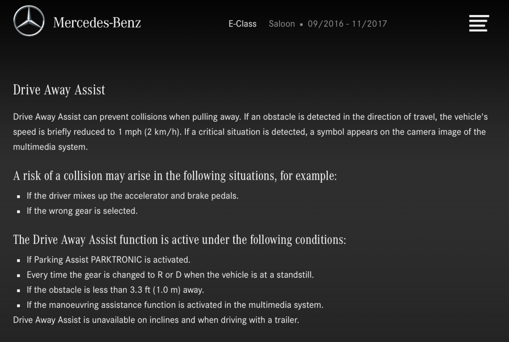Open the hamburger menu icon
The width and height of the screenshot is (509, 342).
[x=478, y=23]
